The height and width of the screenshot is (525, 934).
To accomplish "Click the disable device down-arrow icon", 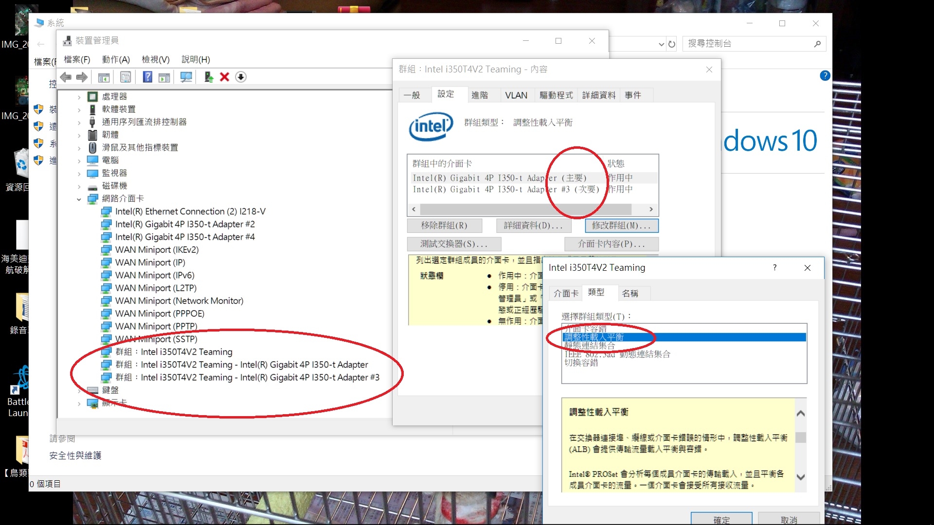I will click(x=241, y=77).
